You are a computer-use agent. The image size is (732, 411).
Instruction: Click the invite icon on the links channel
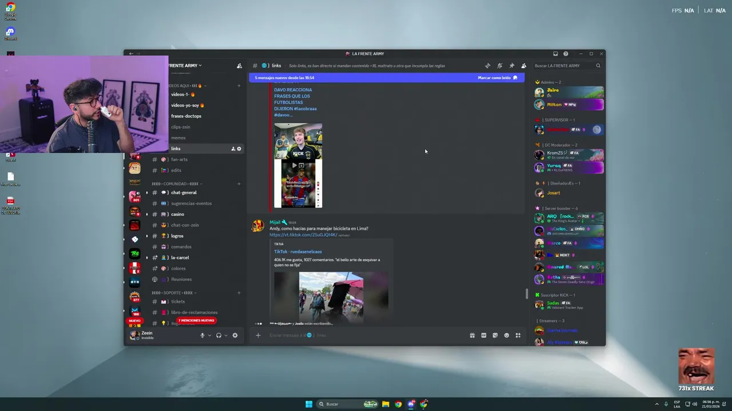(x=233, y=148)
